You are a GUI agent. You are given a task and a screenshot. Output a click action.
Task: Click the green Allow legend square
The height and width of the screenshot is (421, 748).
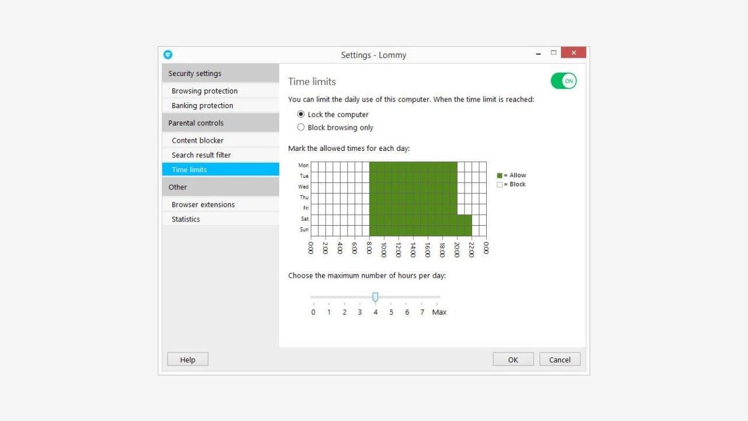[x=500, y=175]
